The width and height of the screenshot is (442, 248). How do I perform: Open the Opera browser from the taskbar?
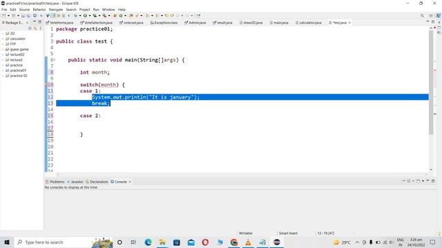[x=205, y=242]
